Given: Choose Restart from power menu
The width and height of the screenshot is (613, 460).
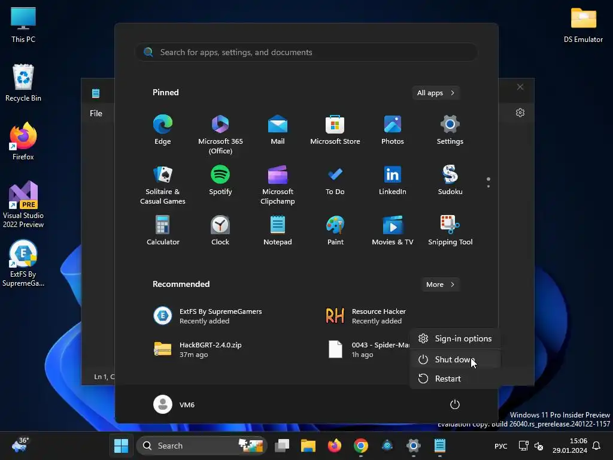Looking at the screenshot, I should tap(455, 379).
